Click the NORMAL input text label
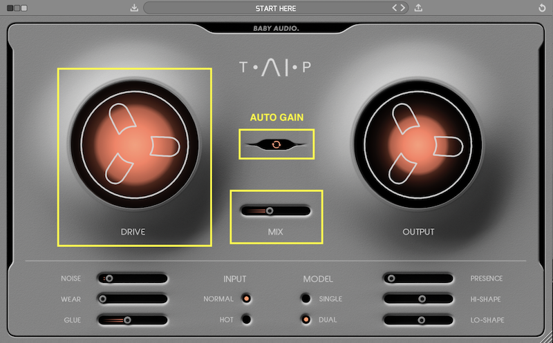553x343 pixels. (x=218, y=299)
